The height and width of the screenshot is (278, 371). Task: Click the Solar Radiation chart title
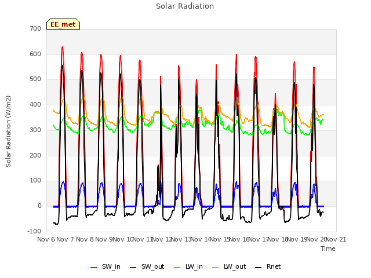[185, 6]
